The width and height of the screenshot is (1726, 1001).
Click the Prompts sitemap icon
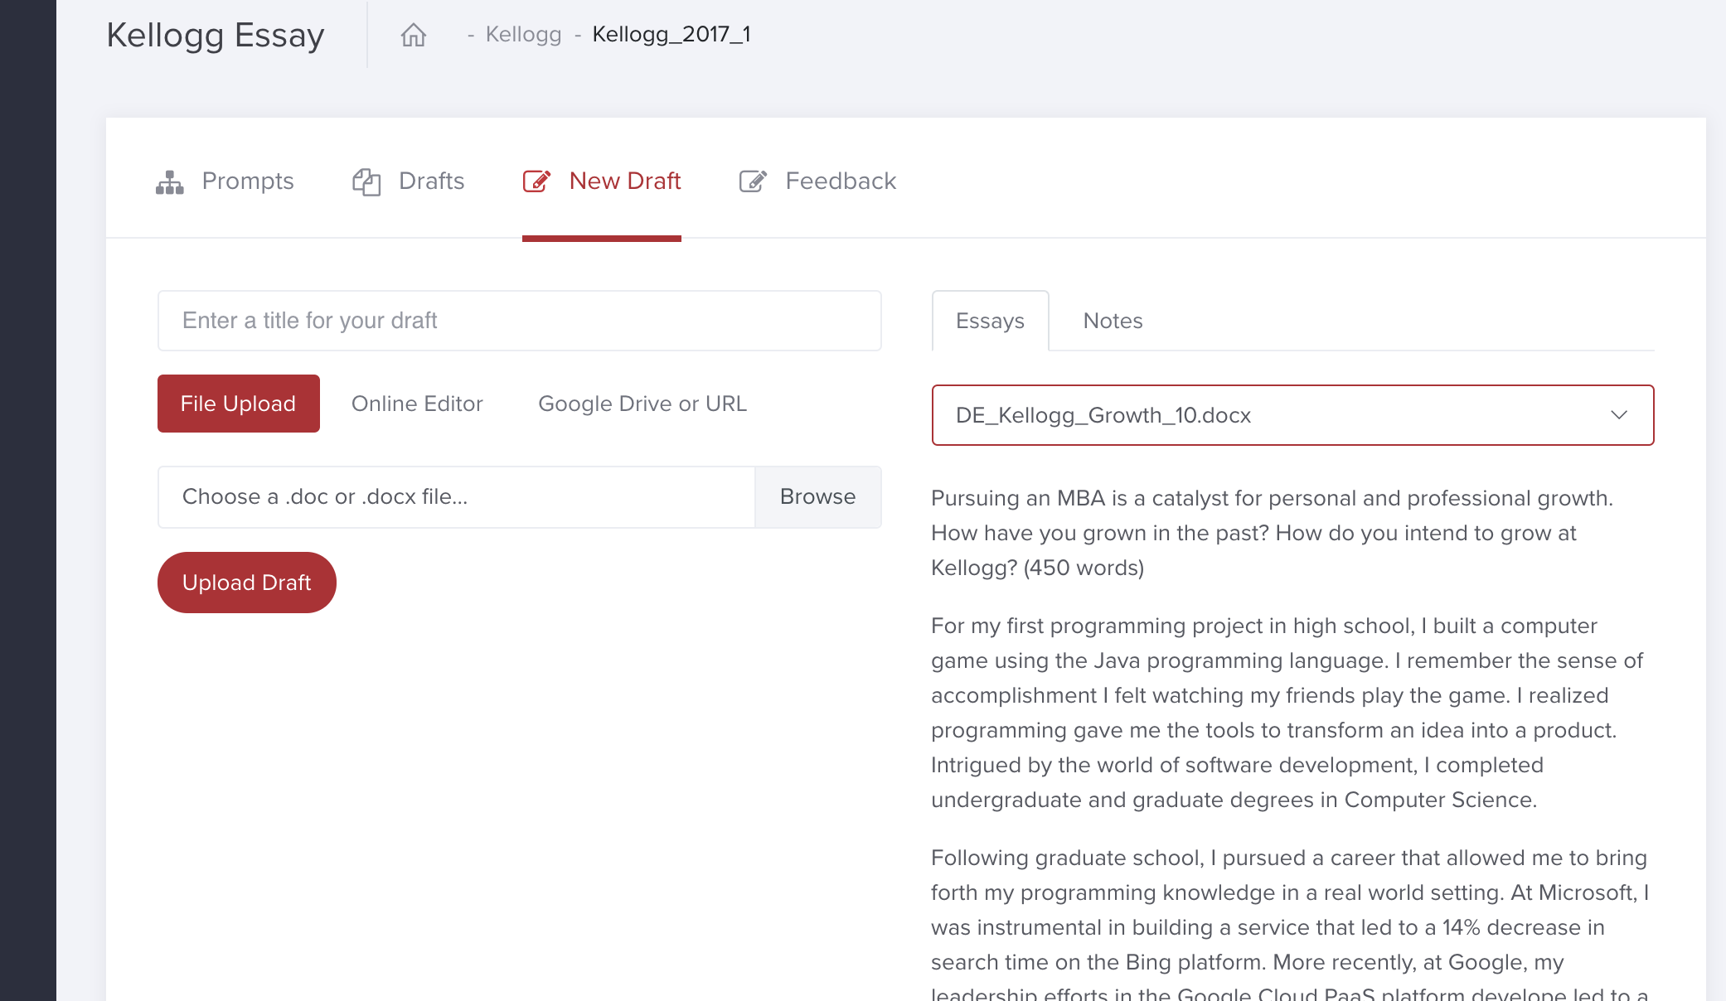(170, 181)
